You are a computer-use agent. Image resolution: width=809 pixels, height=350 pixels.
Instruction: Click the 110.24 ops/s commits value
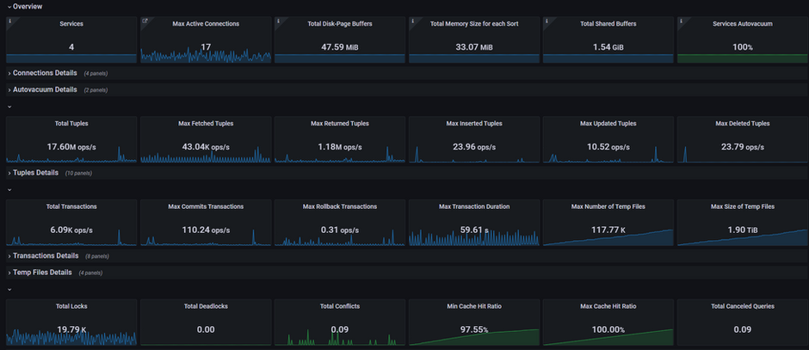206,230
